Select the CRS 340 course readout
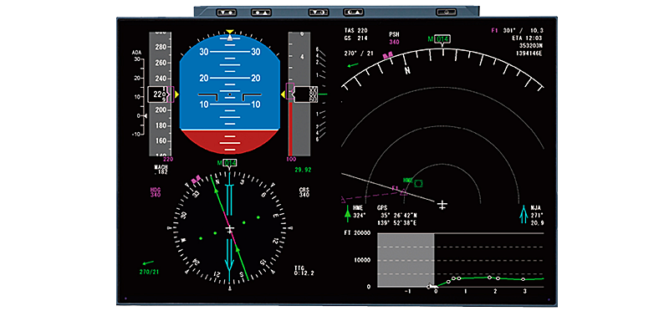 click(x=304, y=192)
